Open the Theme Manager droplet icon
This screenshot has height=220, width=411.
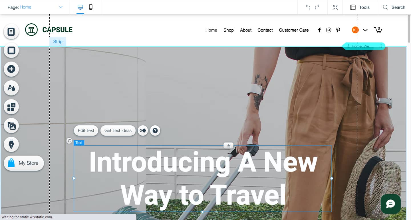(x=11, y=88)
